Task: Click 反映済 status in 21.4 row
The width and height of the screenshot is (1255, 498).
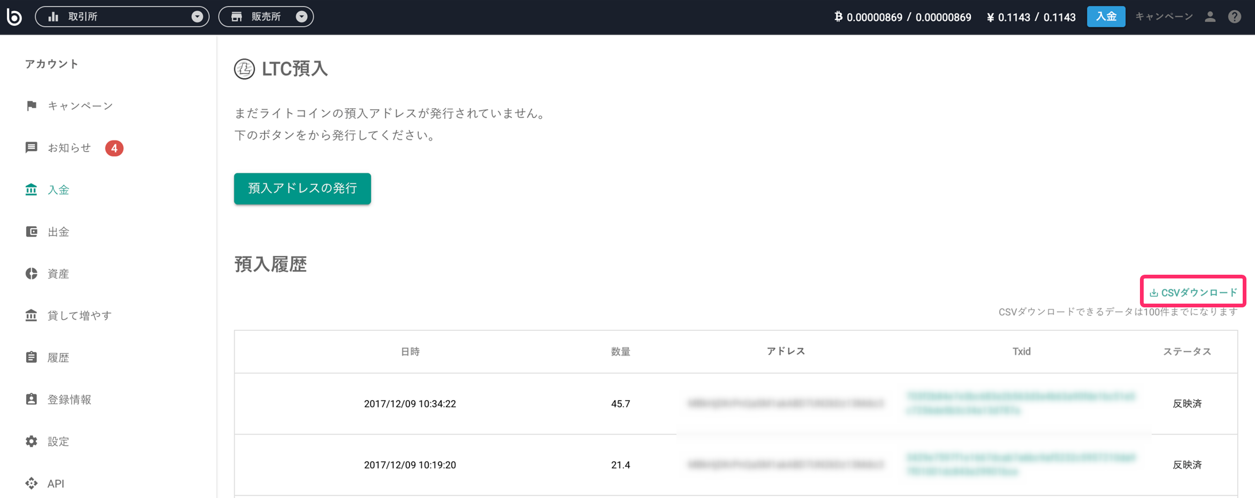Action: (1187, 465)
